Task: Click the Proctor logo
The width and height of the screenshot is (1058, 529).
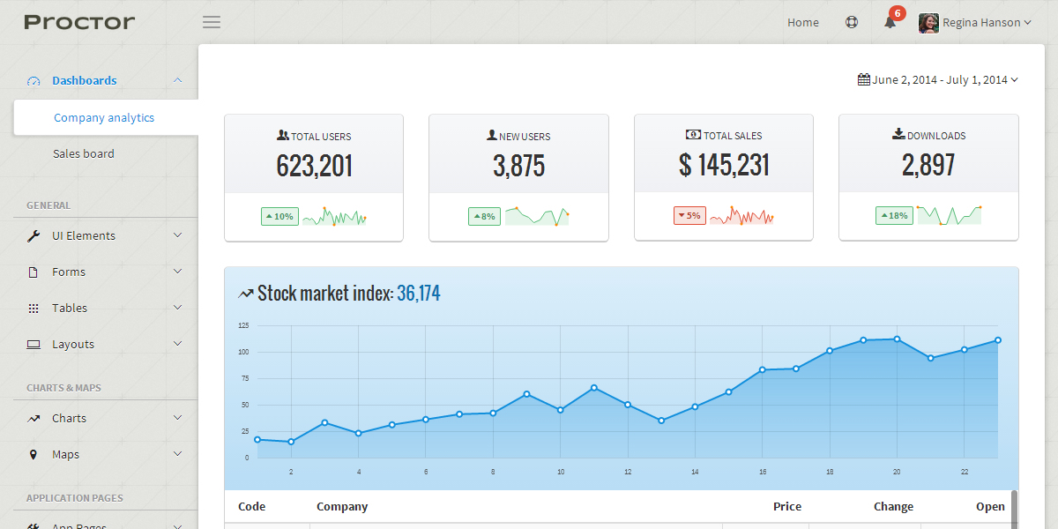Action: 79,22
